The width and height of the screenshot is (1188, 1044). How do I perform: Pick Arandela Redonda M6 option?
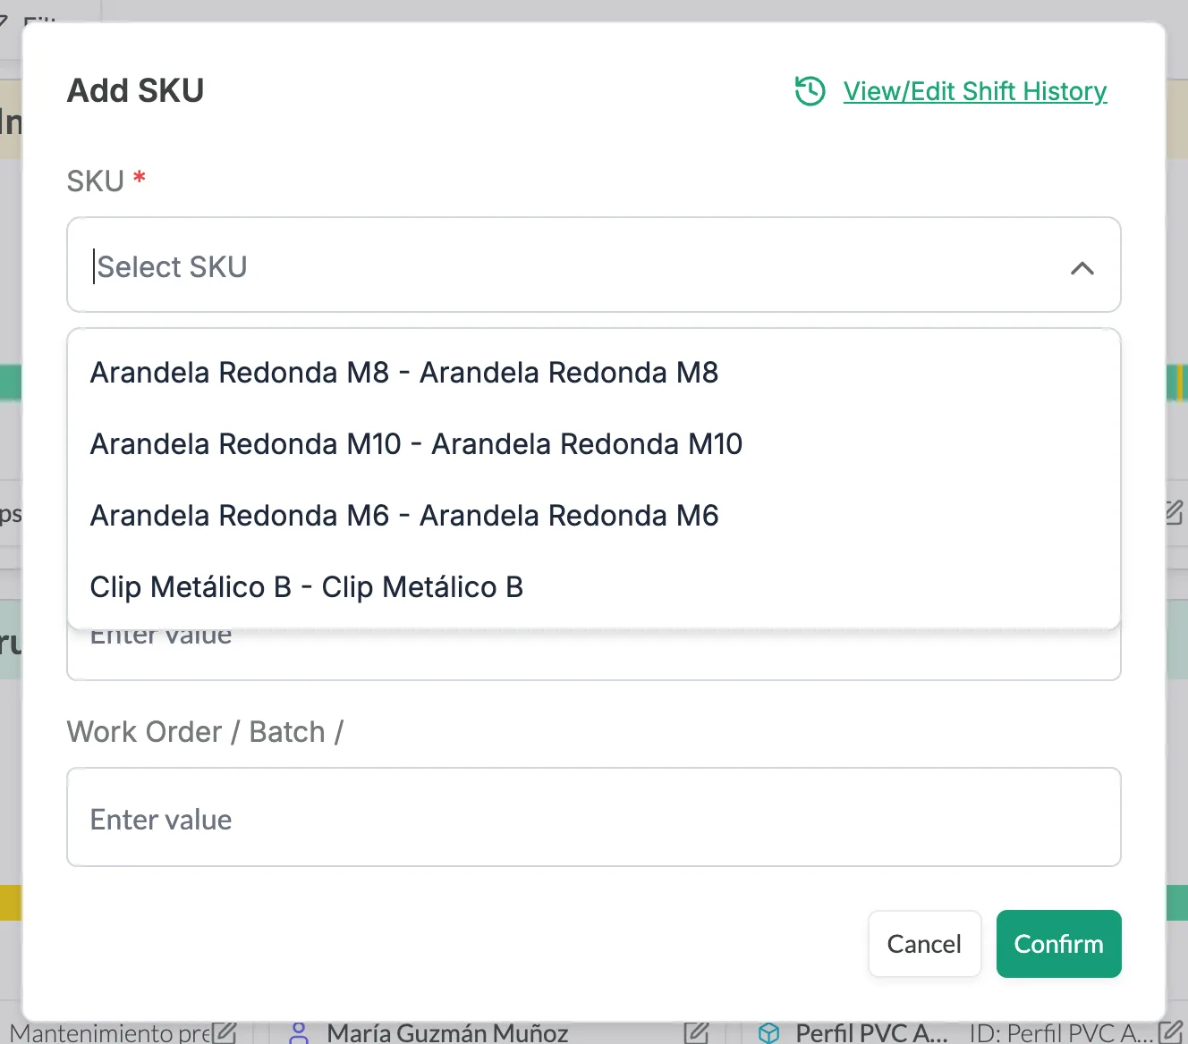(594, 516)
